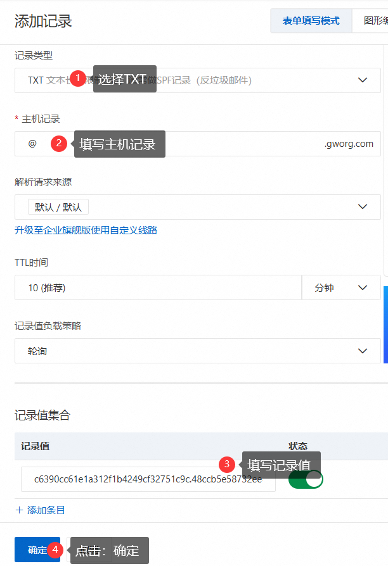
Task: Open the 记录类型 TXT dropdown
Action: 197,80
